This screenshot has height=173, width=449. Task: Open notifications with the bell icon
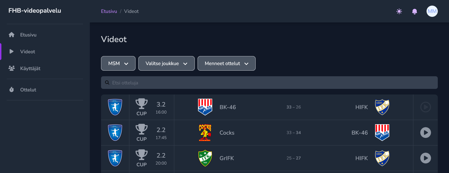coord(414,11)
